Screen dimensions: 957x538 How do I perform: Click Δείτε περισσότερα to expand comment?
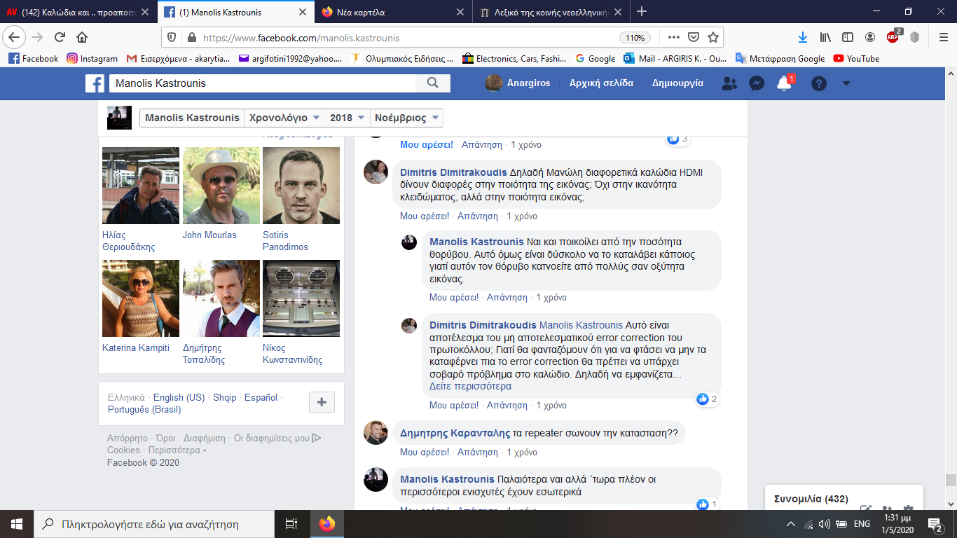point(470,386)
